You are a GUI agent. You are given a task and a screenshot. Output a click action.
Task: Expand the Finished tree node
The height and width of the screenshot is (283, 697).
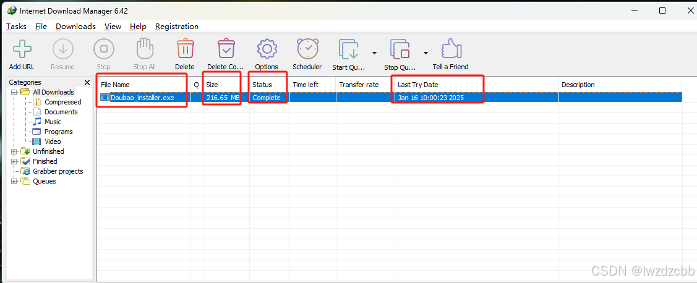14,161
